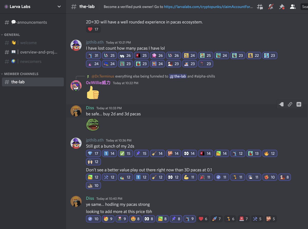Open pinned messages via the pin icon
Image resolution: width=308 pixels, height=229 pixels.
(282, 7)
